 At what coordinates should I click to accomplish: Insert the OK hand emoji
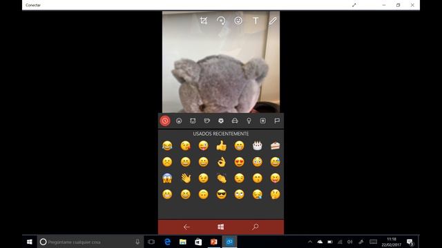click(x=221, y=162)
